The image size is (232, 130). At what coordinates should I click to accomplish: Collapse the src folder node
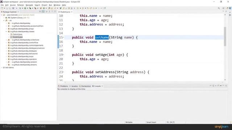4,21
